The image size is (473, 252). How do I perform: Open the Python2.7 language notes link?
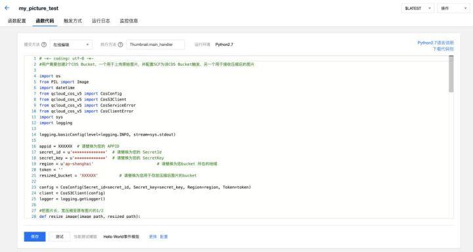(436, 43)
